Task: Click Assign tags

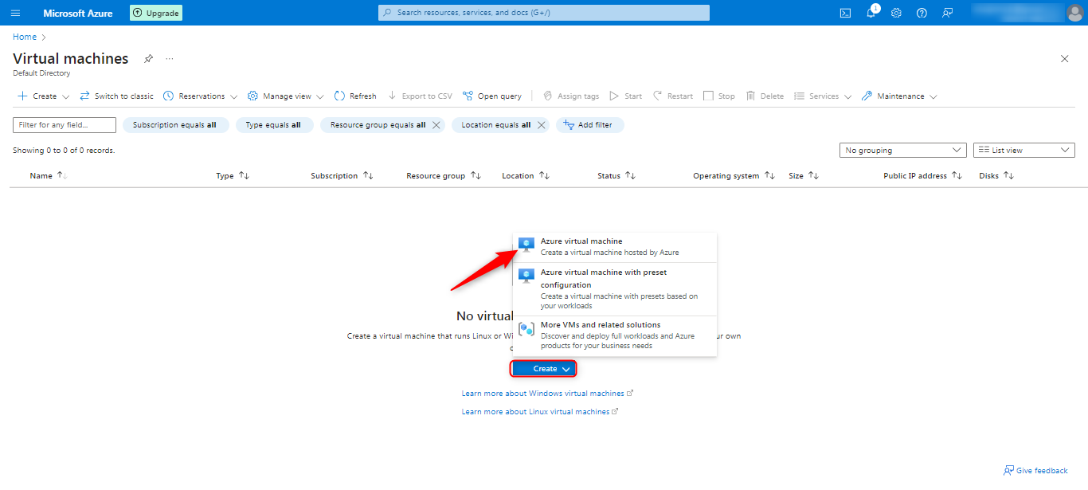Action: 571,96
